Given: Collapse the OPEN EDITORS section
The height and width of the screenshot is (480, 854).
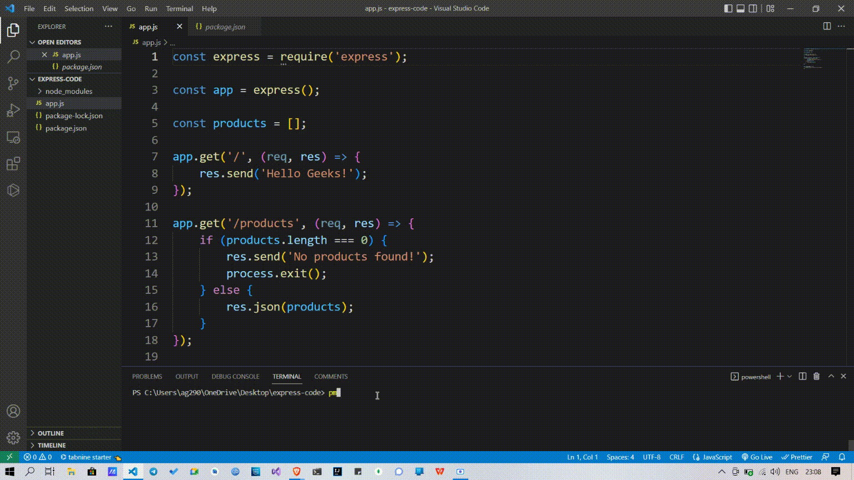Looking at the screenshot, I should 58,42.
